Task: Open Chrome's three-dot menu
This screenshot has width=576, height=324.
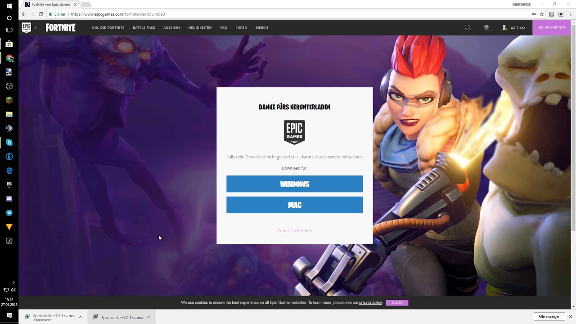Action: pos(570,14)
